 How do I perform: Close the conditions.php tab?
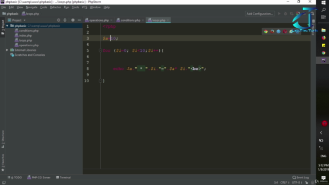143,21
